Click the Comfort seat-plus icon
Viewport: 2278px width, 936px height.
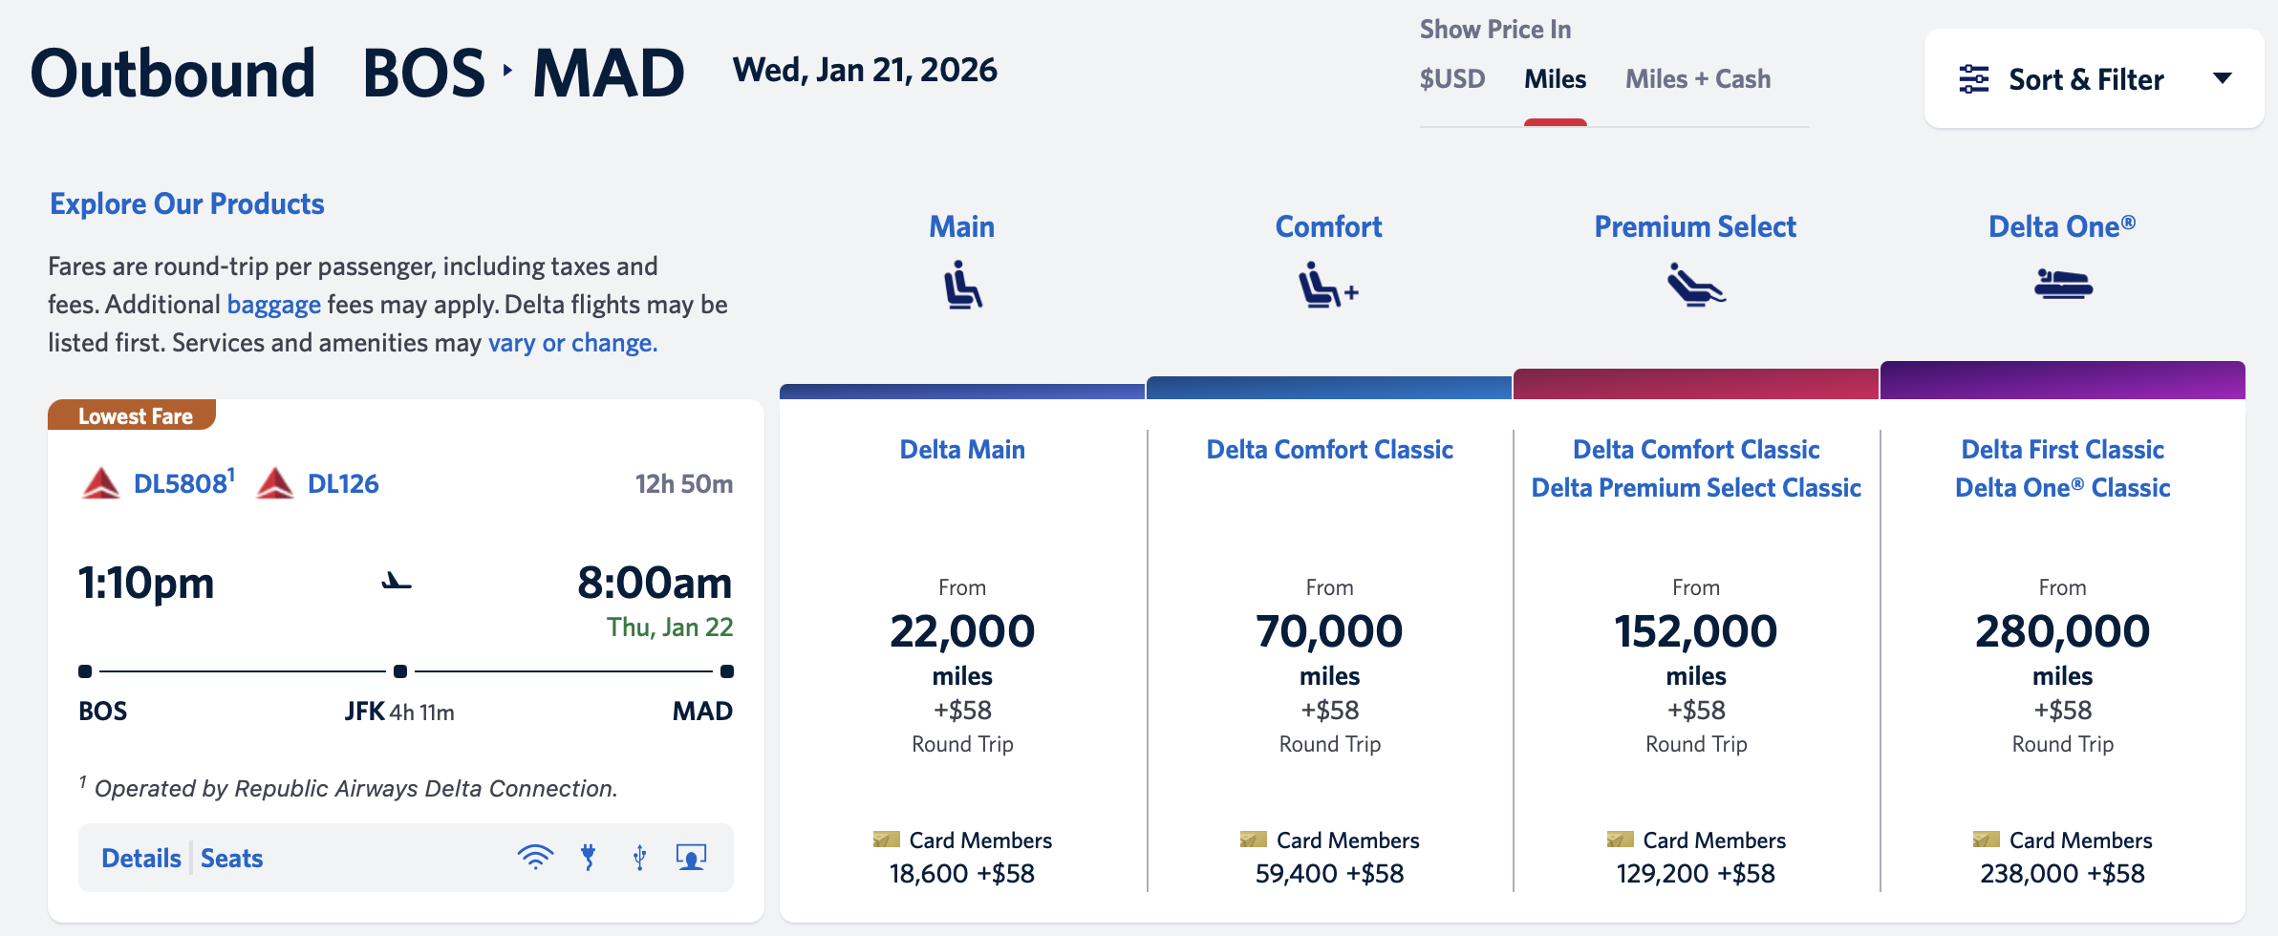(1327, 285)
